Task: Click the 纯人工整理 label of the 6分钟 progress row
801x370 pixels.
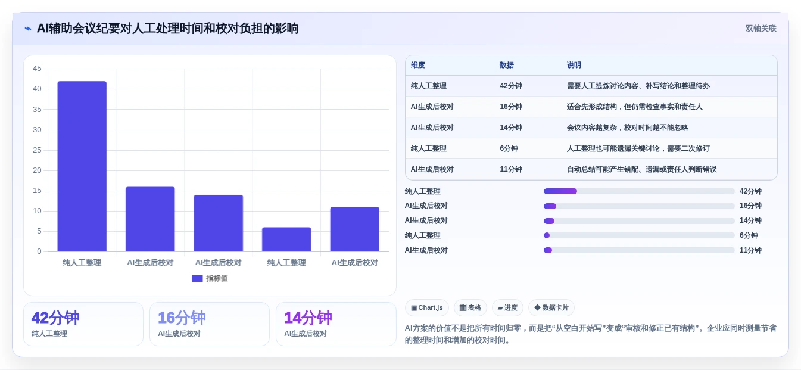Action: [423, 236]
